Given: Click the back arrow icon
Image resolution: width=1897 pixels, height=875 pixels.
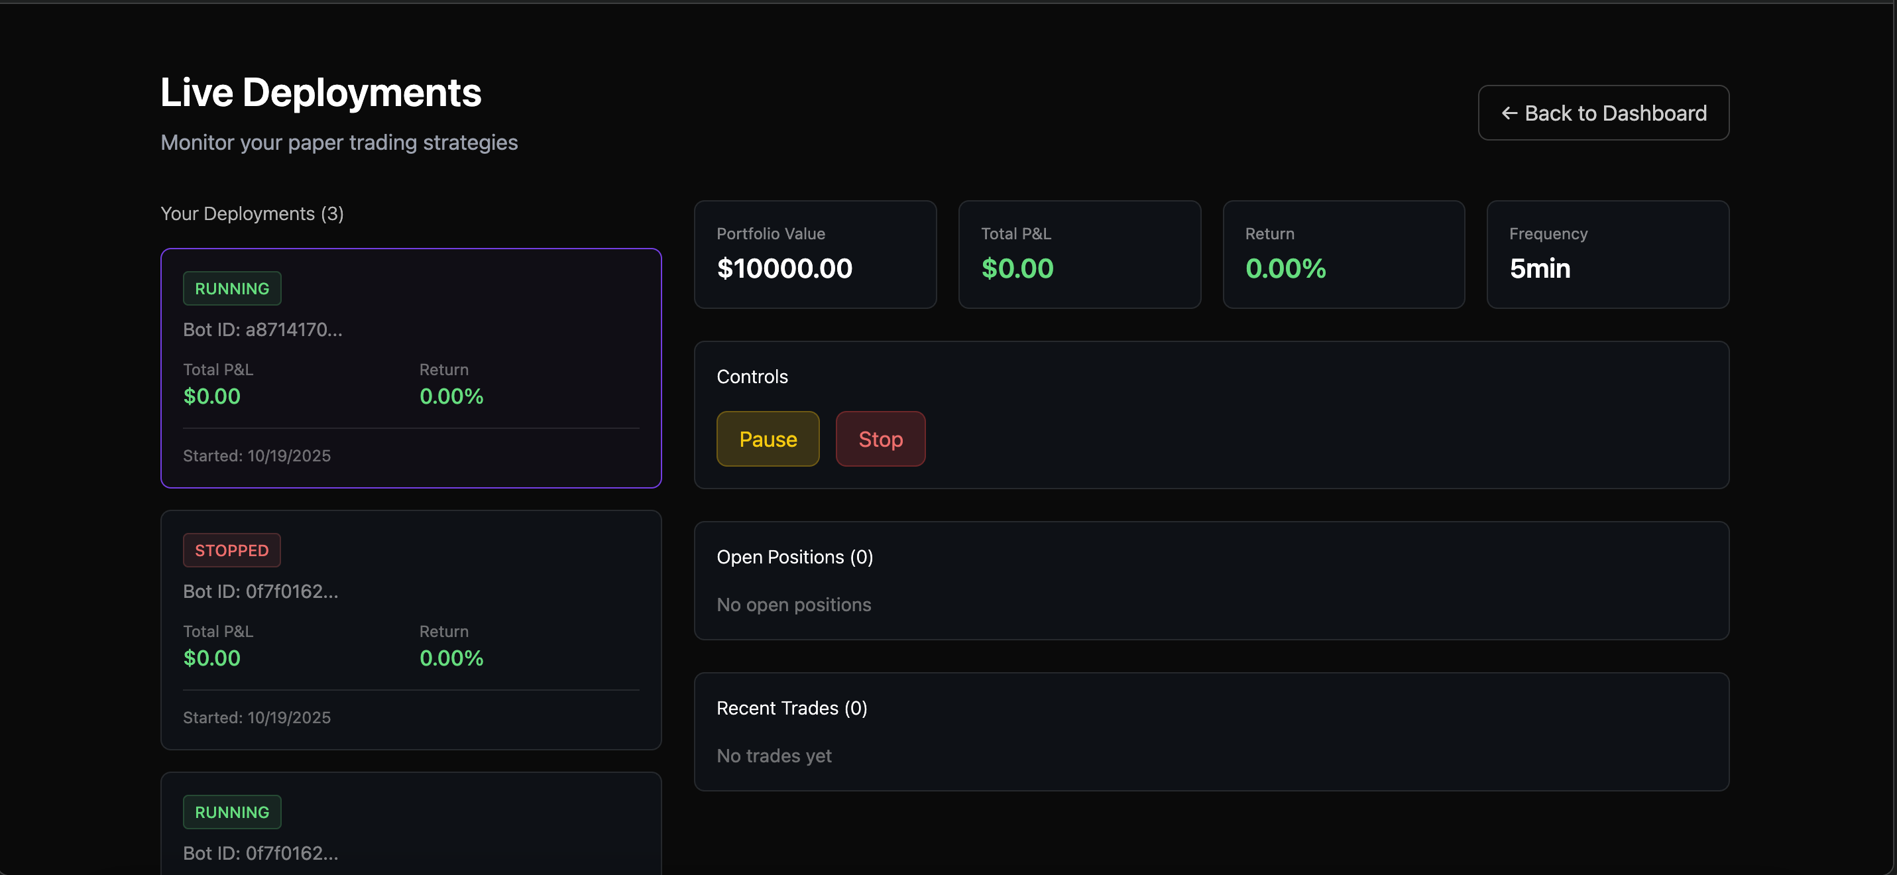Looking at the screenshot, I should coord(1509,113).
